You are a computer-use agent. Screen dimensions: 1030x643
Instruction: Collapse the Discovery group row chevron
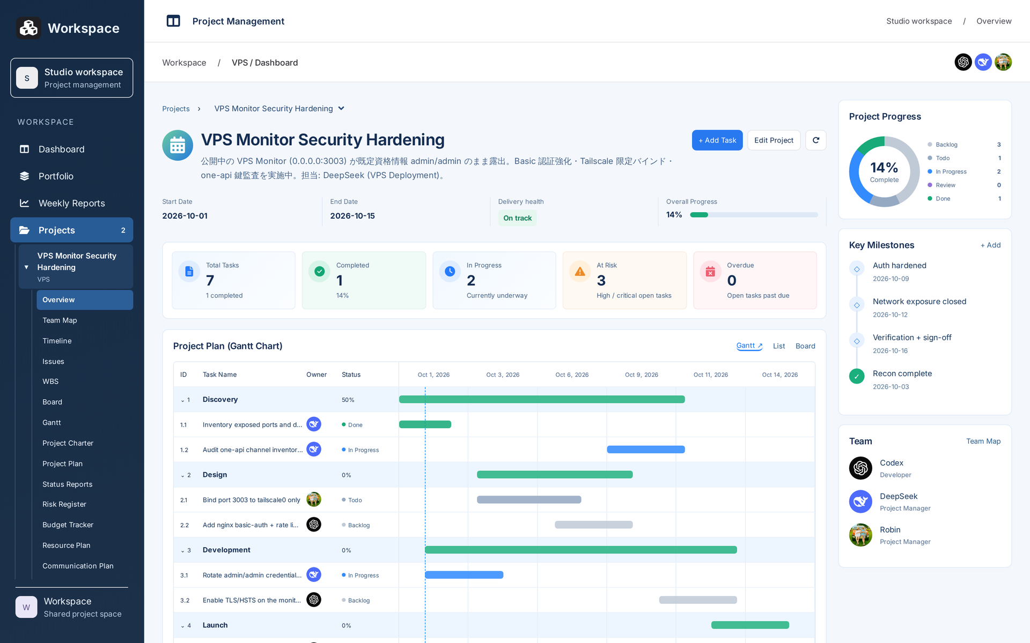[182, 400]
